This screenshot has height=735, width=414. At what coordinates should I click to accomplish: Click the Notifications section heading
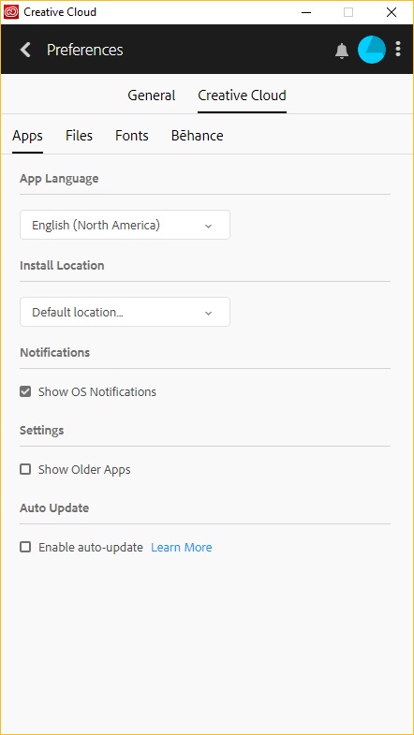[55, 352]
